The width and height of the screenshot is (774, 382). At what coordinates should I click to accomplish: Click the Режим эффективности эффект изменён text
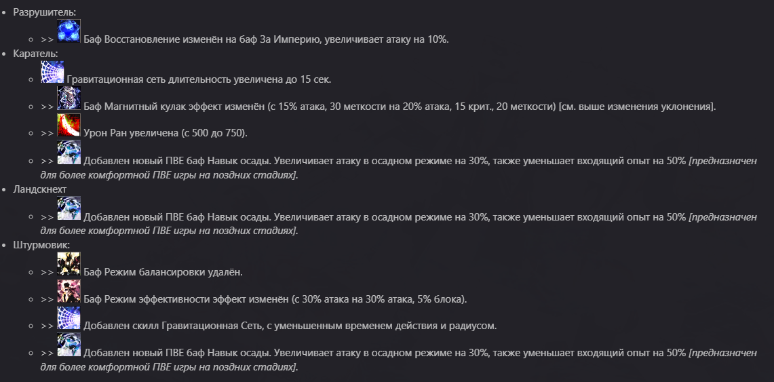[x=275, y=299]
